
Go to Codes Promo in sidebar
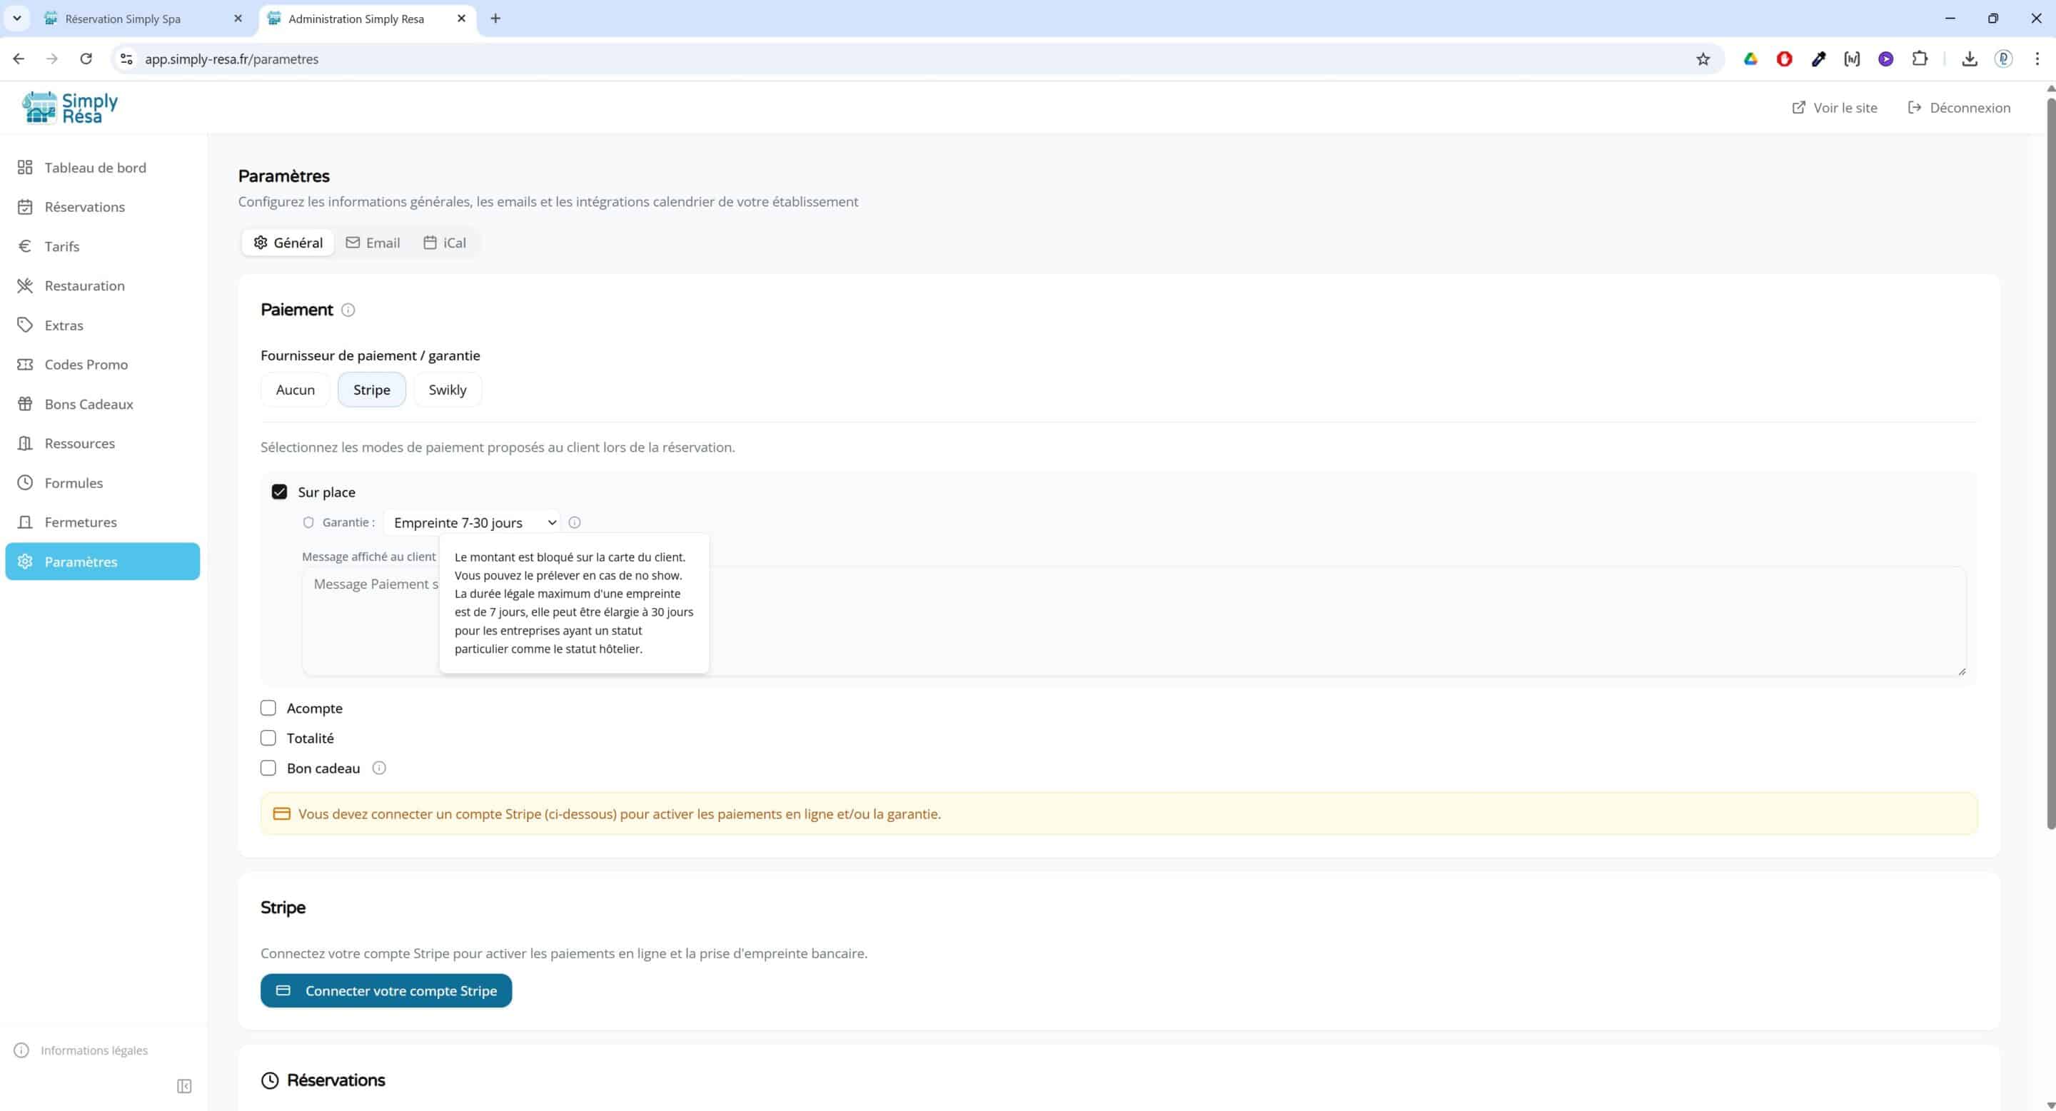coord(86,365)
